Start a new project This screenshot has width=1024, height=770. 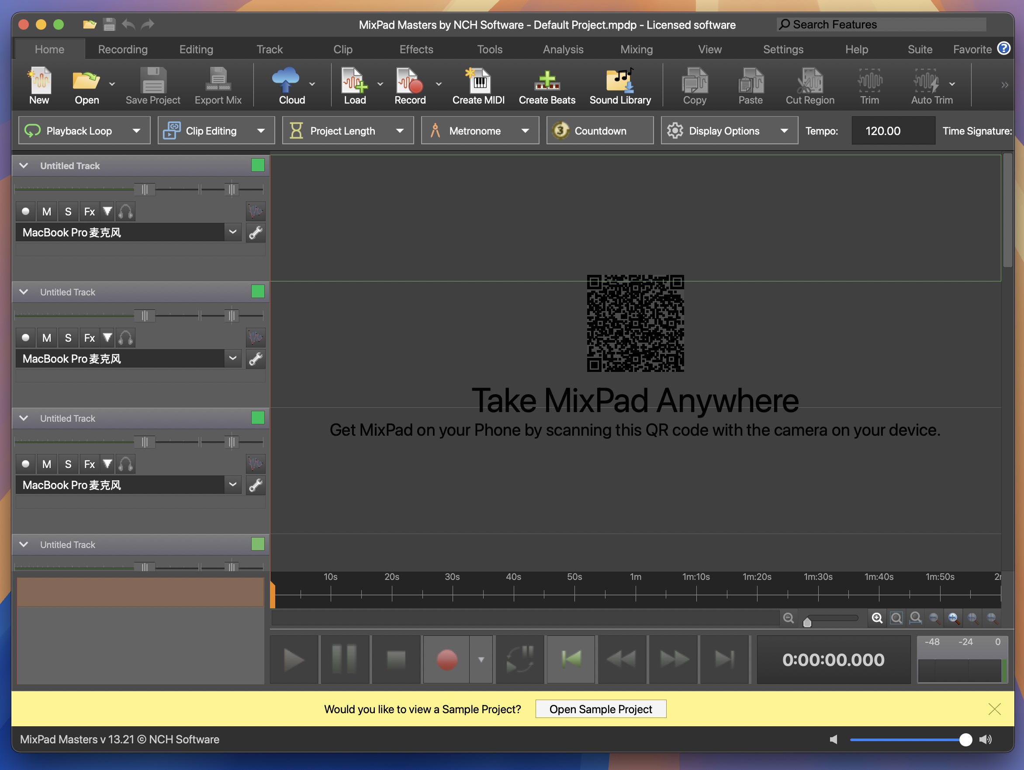[x=39, y=86]
